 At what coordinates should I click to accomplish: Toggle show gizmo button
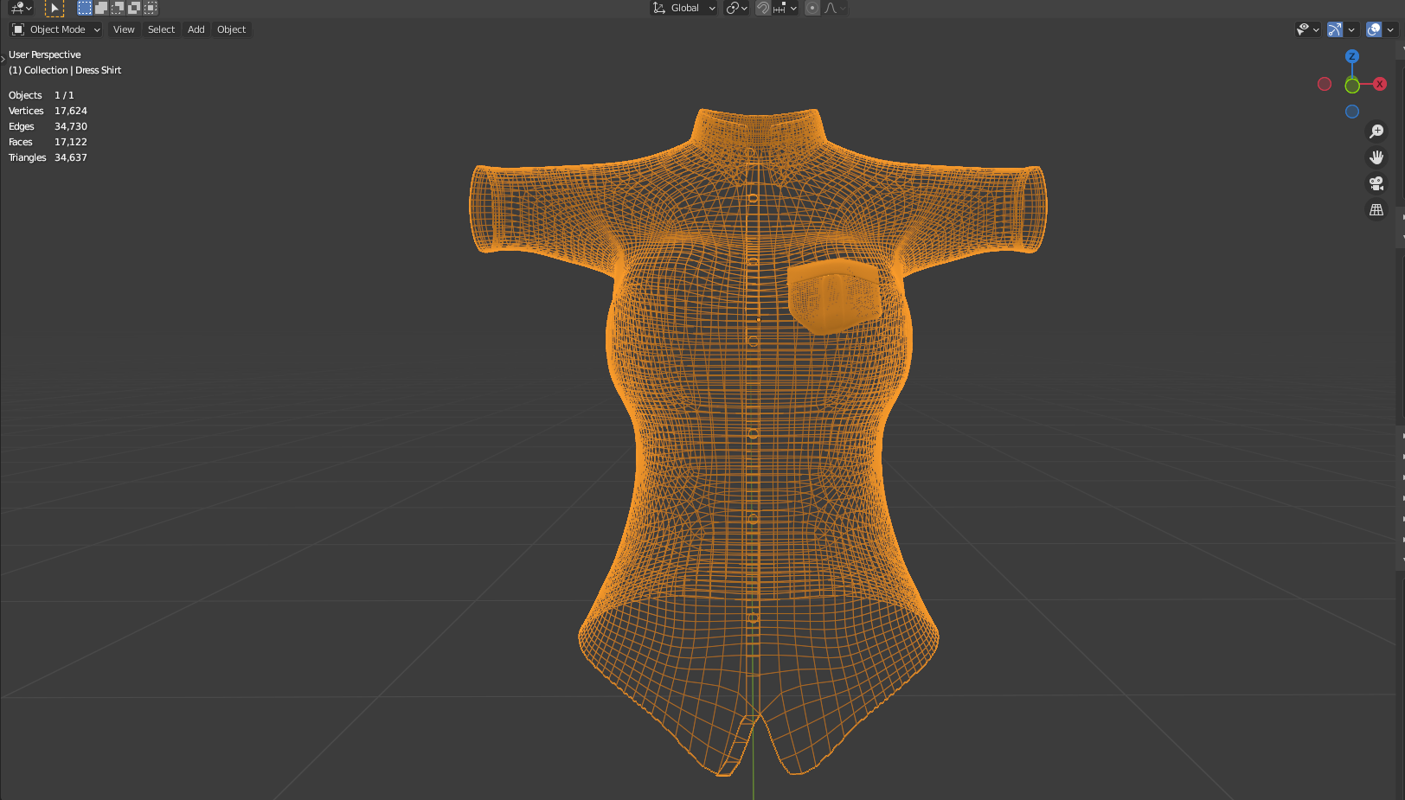coord(1335,29)
